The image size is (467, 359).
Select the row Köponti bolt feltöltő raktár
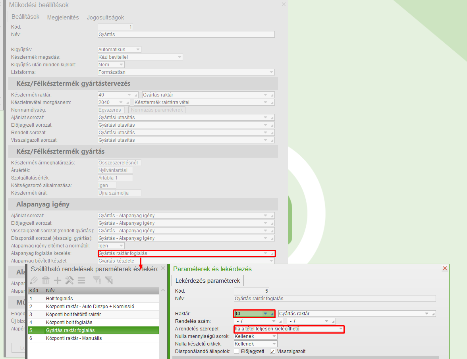[x=94, y=315]
